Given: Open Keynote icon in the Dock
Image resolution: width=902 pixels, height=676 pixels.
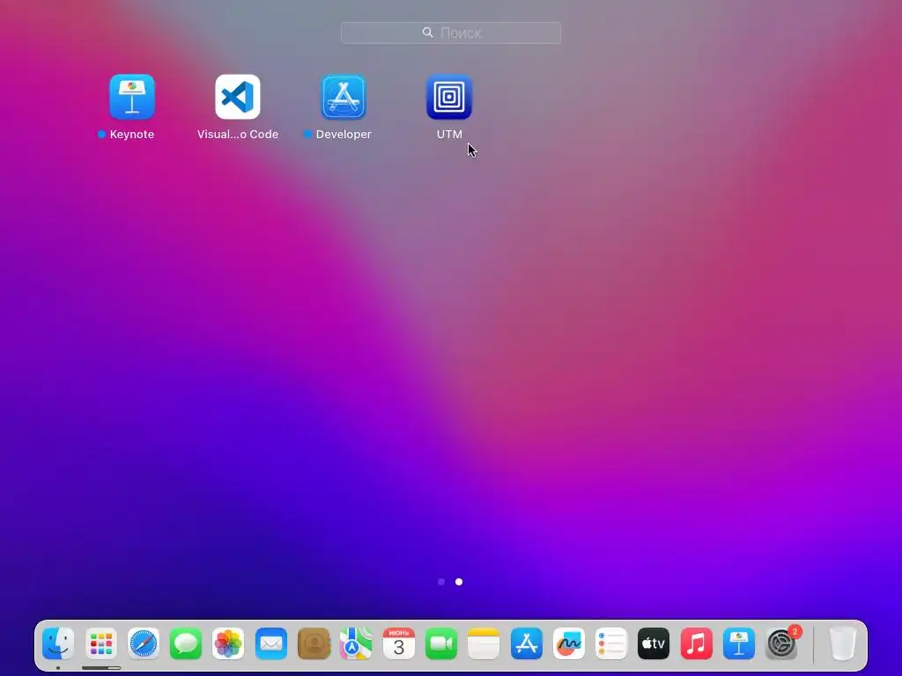Looking at the screenshot, I should point(739,643).
